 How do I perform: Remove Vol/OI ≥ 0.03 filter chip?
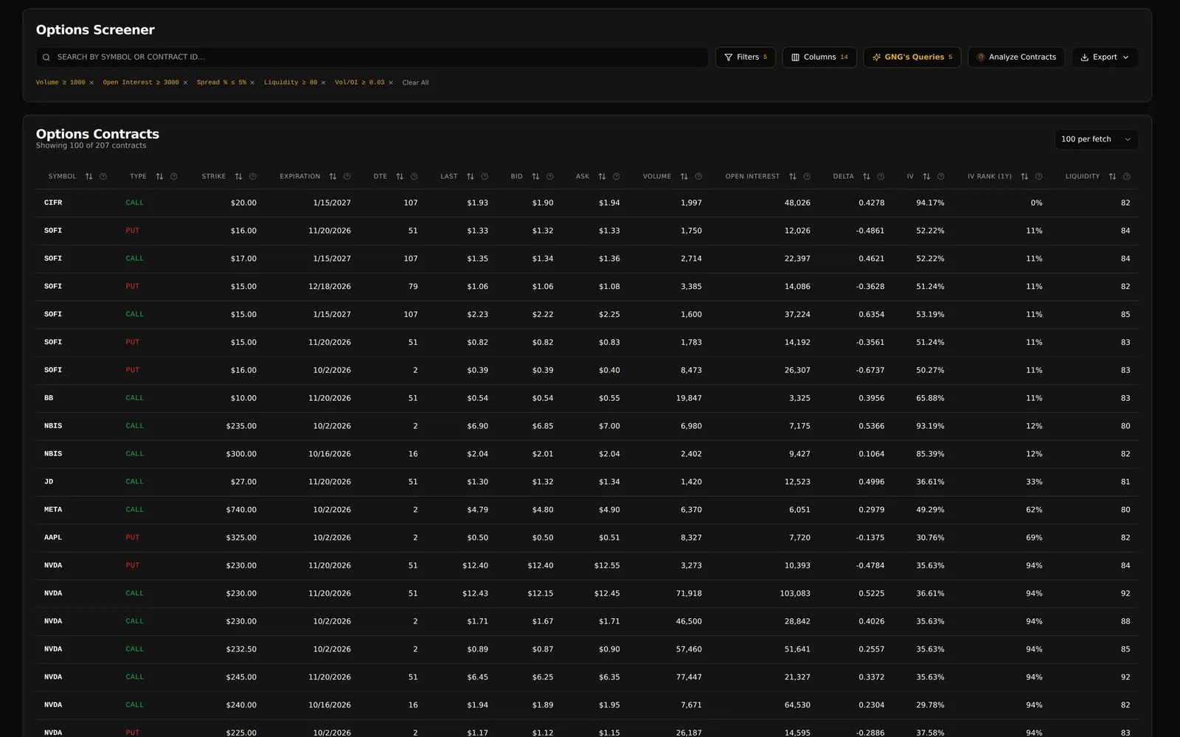point(391,83)
